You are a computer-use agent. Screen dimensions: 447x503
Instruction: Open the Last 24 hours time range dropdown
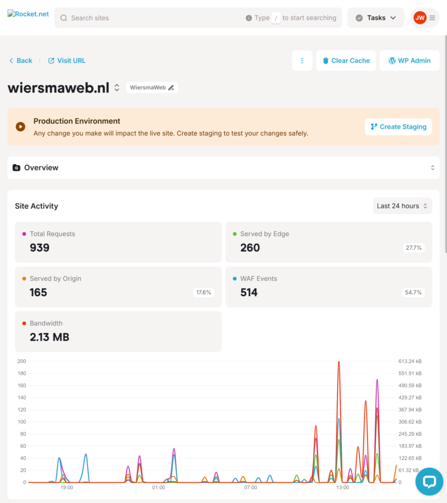(402, 206)
